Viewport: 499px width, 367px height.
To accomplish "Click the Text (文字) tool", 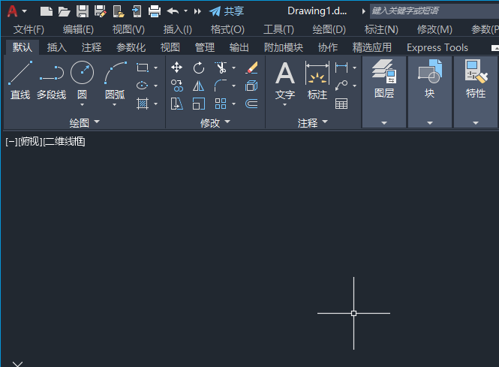I will (x=285, y=81).
